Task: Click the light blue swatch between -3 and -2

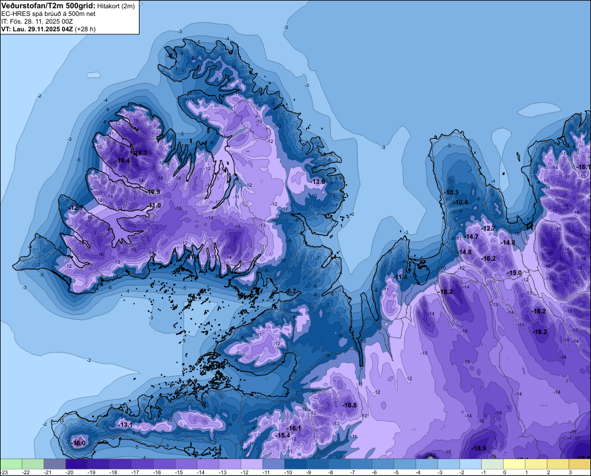Action: click(x=449, y=464)
